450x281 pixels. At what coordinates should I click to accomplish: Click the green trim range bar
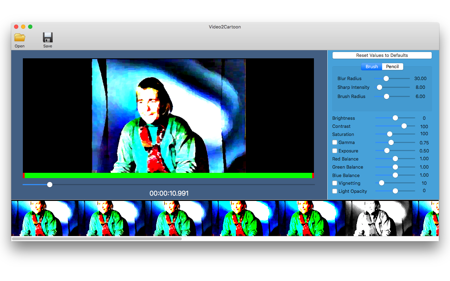168,175
